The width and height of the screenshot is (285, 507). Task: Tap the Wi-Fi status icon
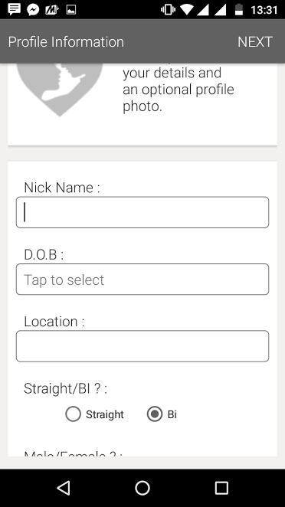[x=187, y=10]
